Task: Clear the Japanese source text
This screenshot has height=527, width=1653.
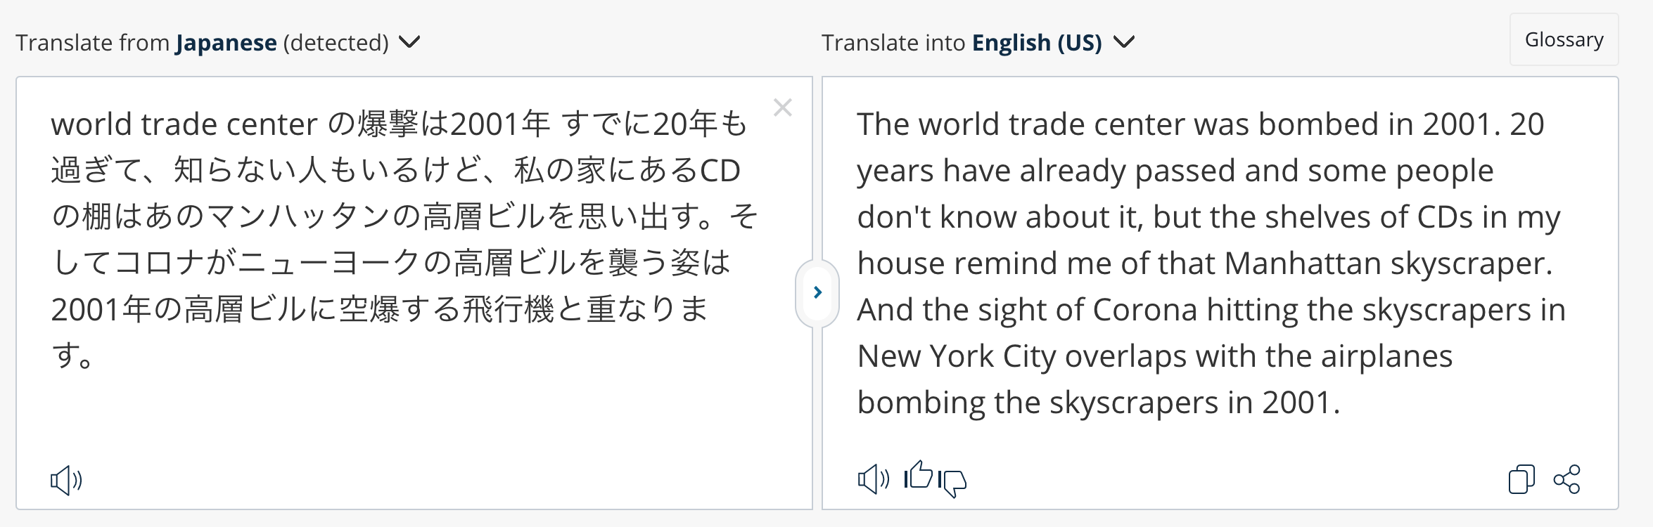Action: click(782, 108)
